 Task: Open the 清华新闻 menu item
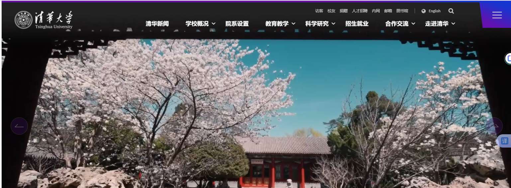point(157,24)
